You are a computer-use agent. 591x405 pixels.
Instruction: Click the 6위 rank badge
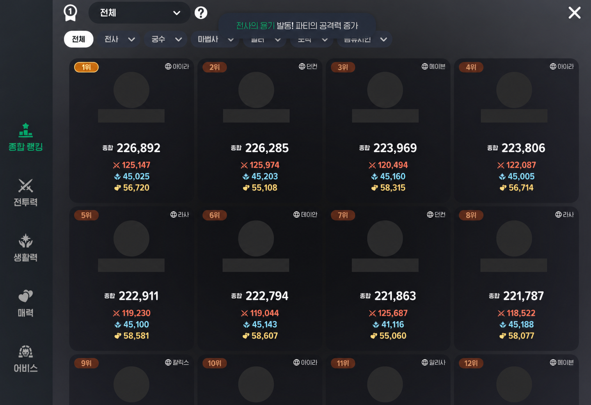215,215
